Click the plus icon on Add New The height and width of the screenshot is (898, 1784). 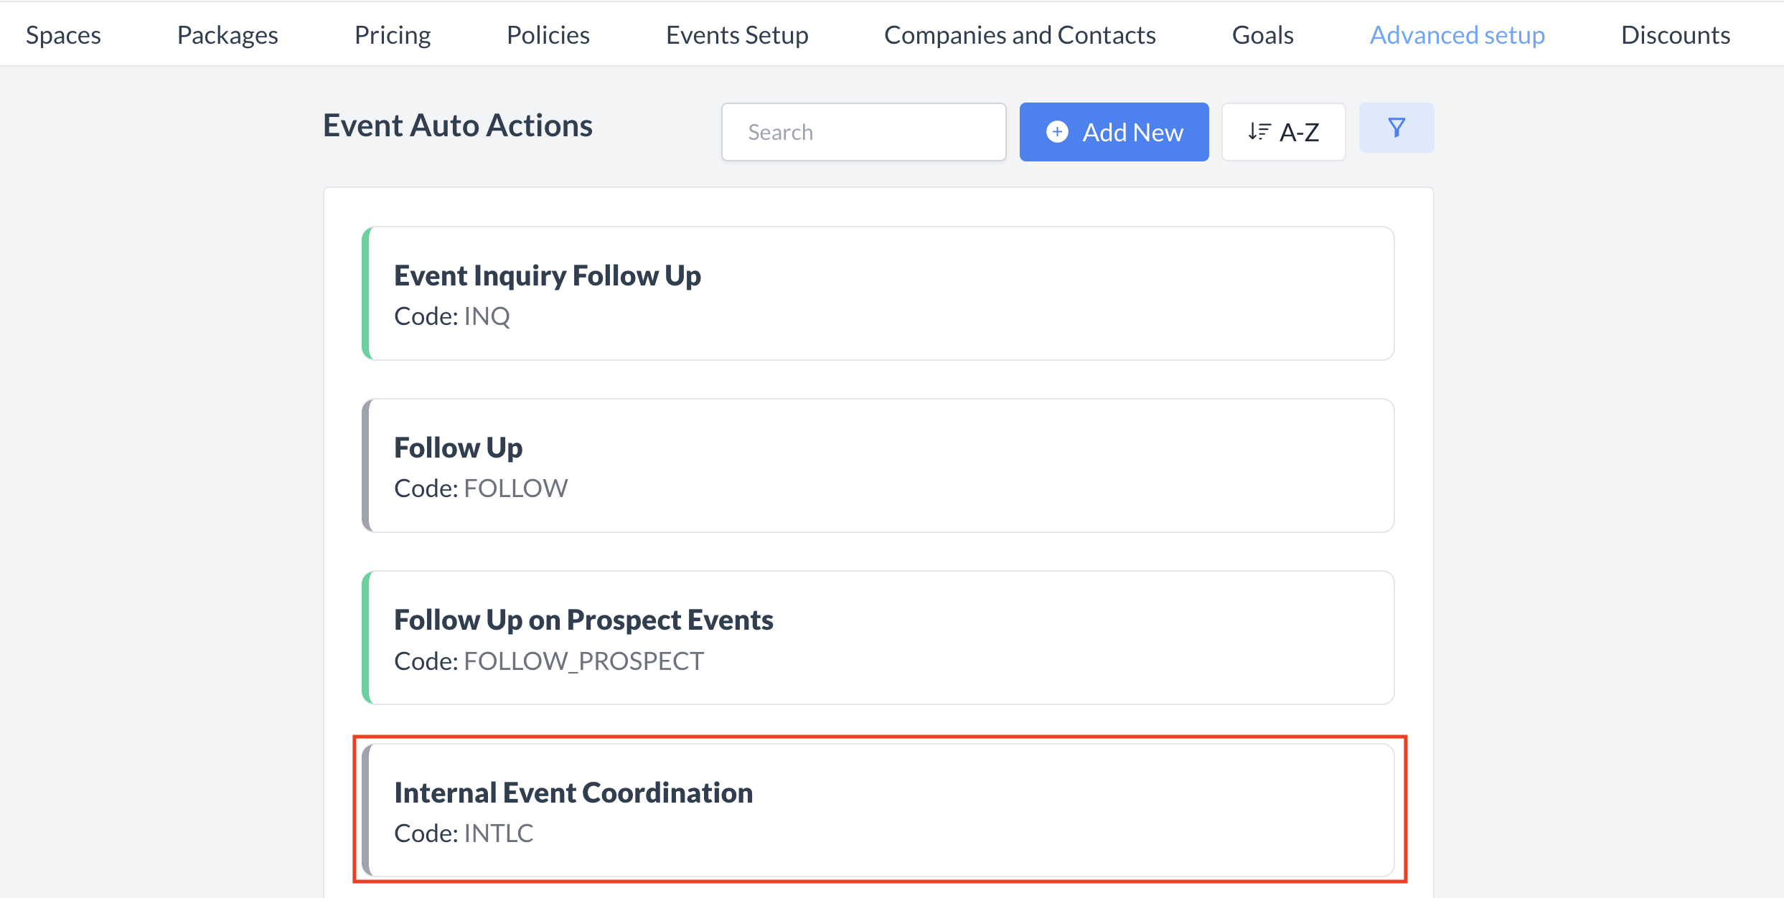[1056, 132]
